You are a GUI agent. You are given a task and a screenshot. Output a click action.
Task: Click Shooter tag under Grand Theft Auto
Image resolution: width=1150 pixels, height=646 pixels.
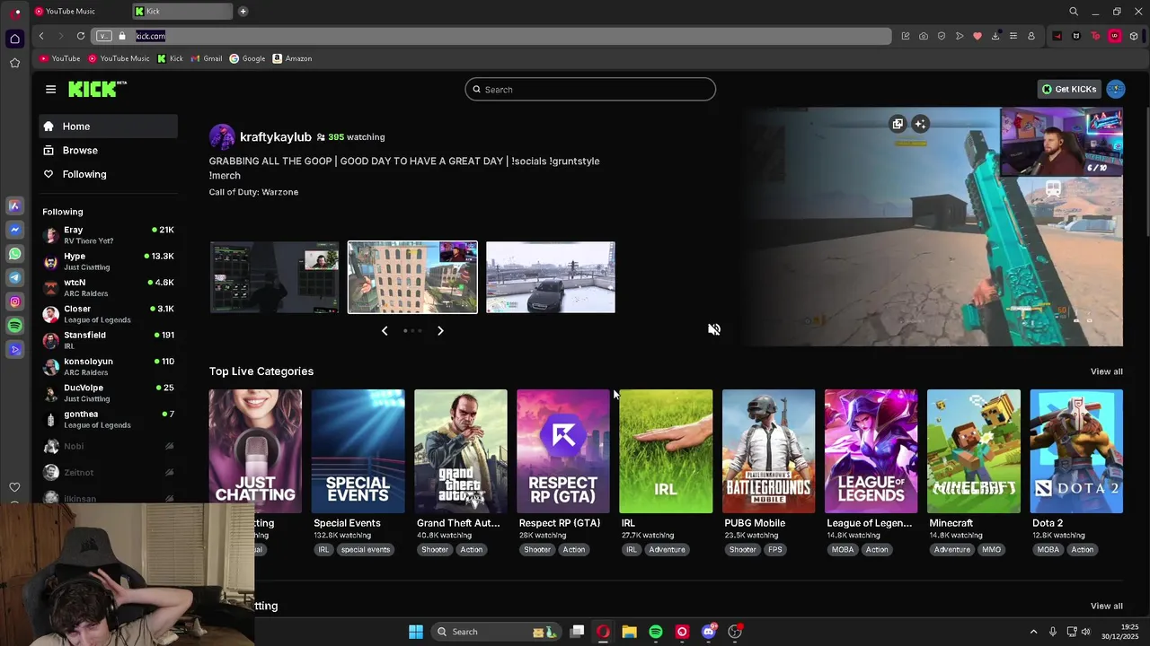point(435,550)
